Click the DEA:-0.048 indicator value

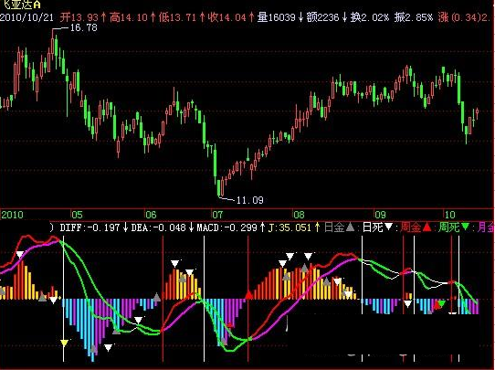click(159, 227)
